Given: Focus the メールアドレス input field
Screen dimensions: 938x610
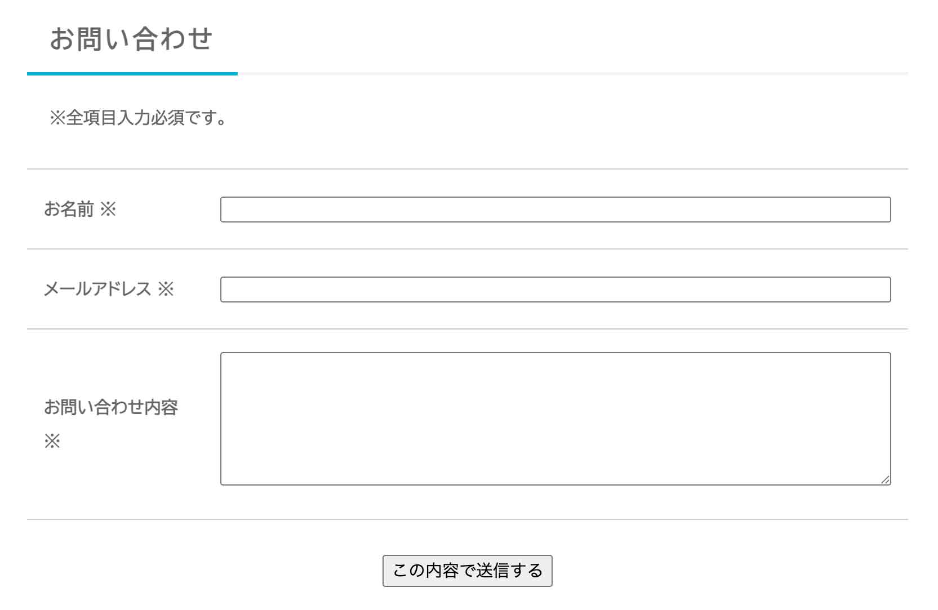Looking at the screenshot, I should [x=555, y=290].
